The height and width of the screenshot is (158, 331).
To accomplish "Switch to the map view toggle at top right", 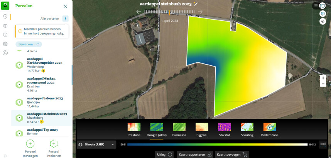I will (x=323, y=6).
